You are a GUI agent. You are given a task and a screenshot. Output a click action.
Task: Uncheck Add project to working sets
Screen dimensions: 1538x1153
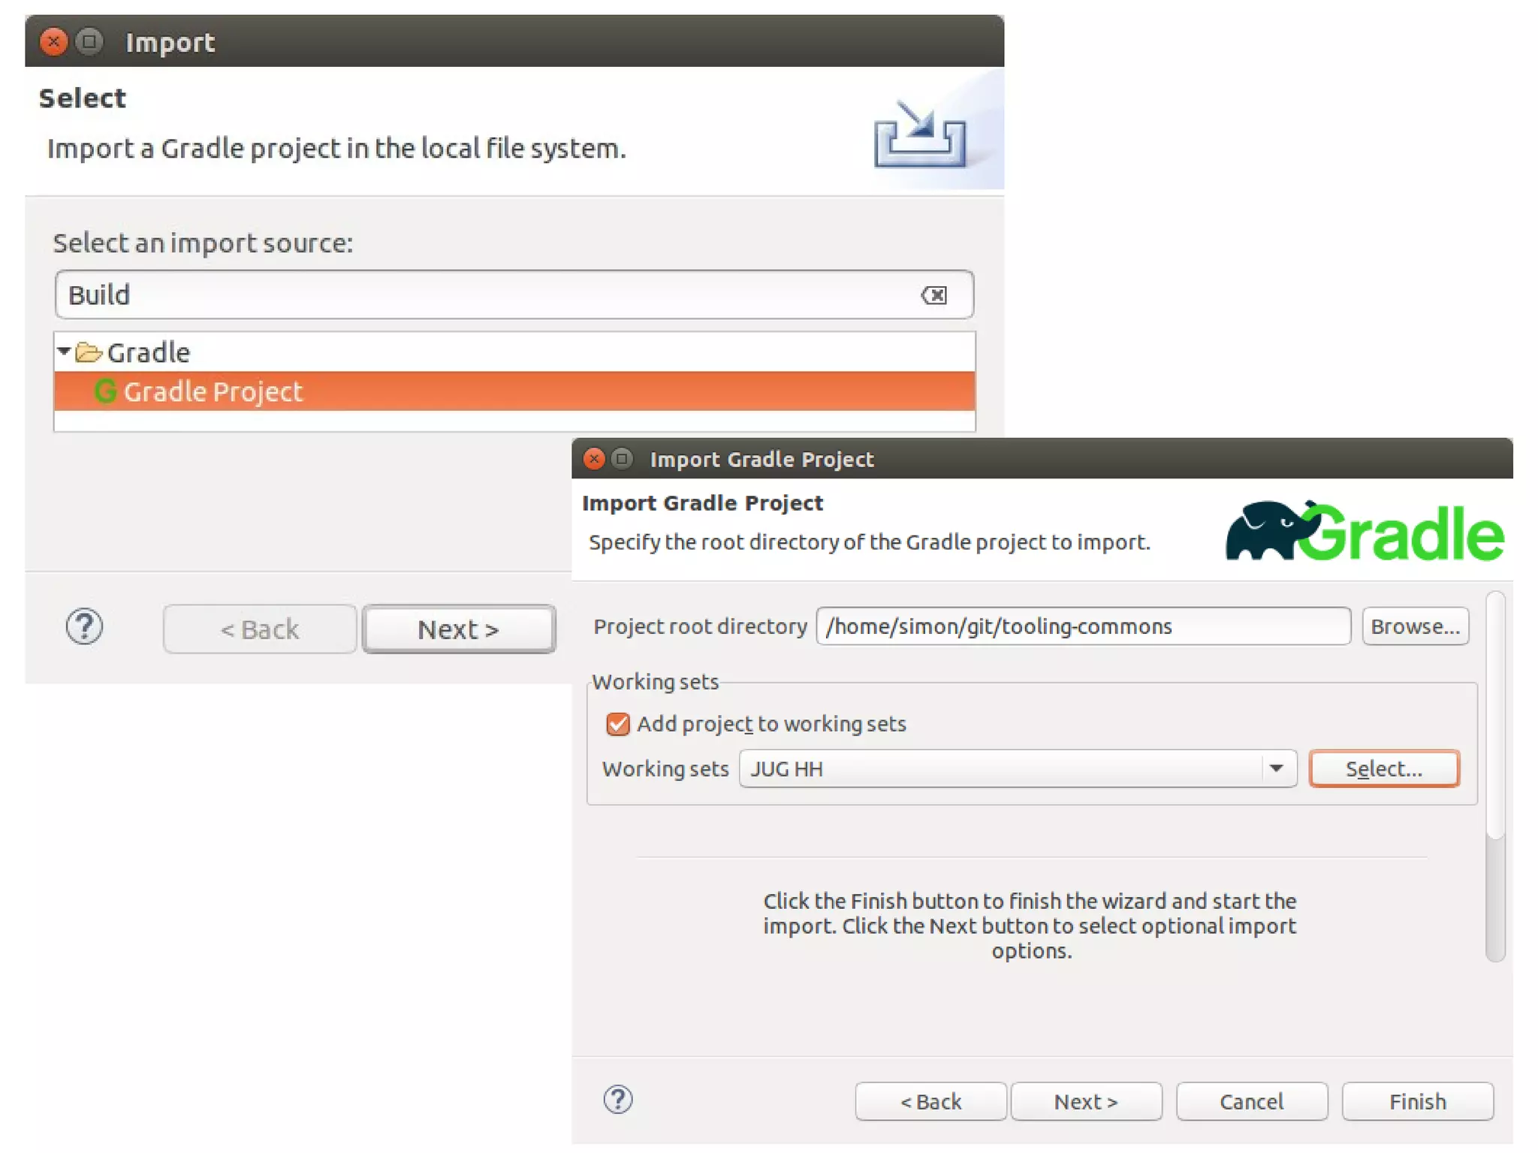point(617,724)
